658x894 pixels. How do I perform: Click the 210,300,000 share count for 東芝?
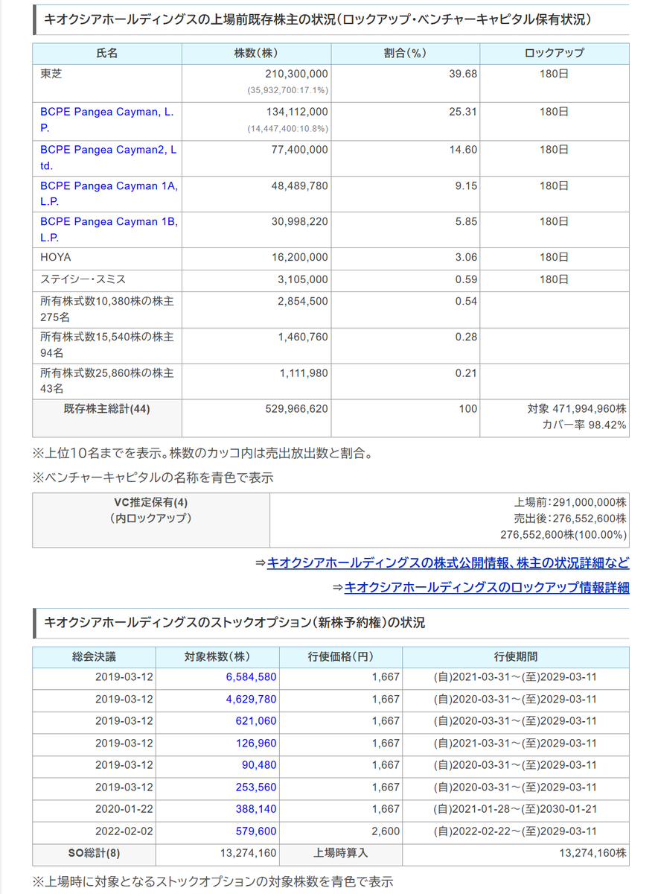(x=296, y=74)
